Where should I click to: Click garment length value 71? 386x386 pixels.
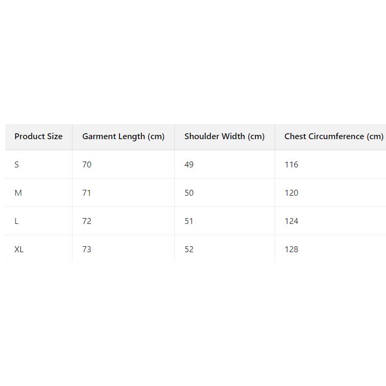(87, 193)
